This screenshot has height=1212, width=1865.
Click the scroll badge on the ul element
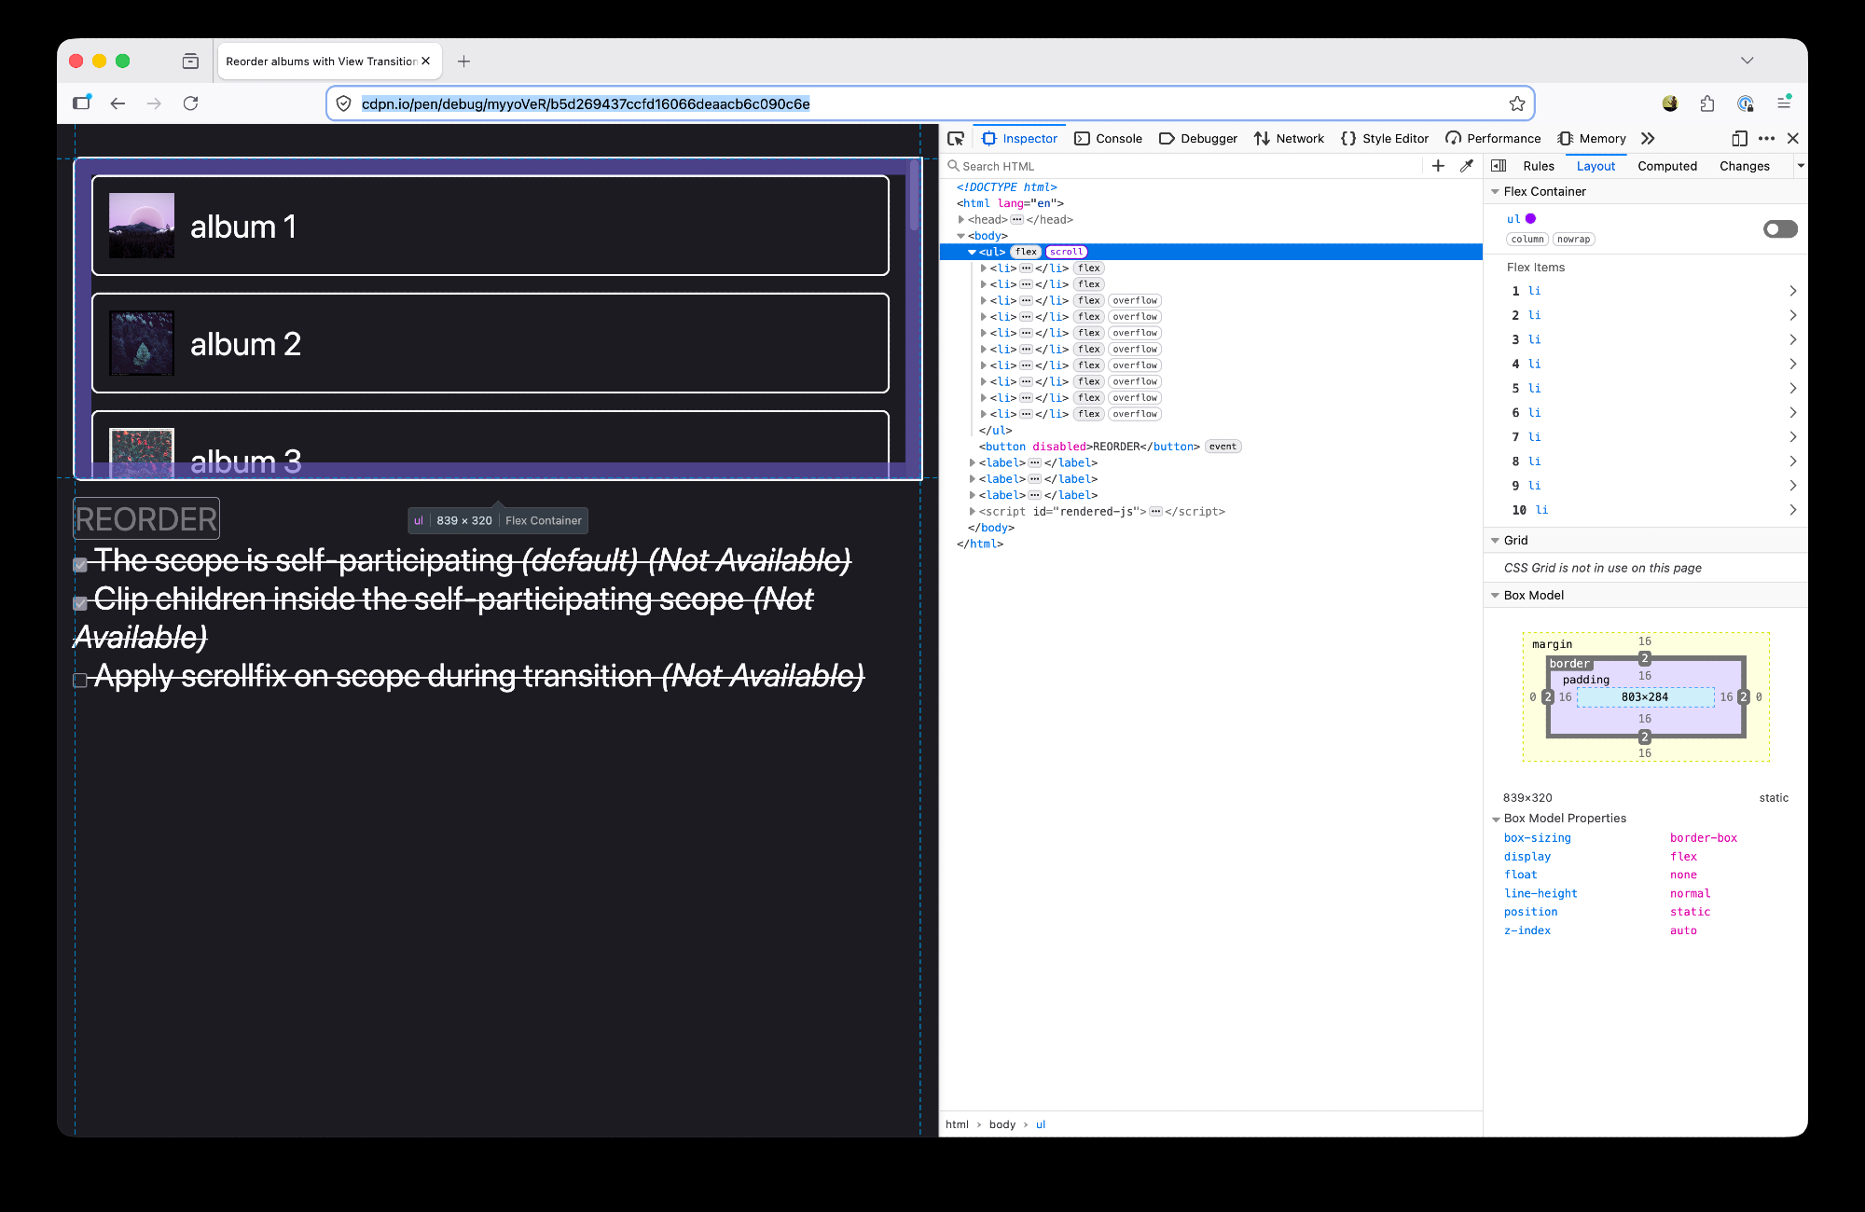tap(1066, 252)
